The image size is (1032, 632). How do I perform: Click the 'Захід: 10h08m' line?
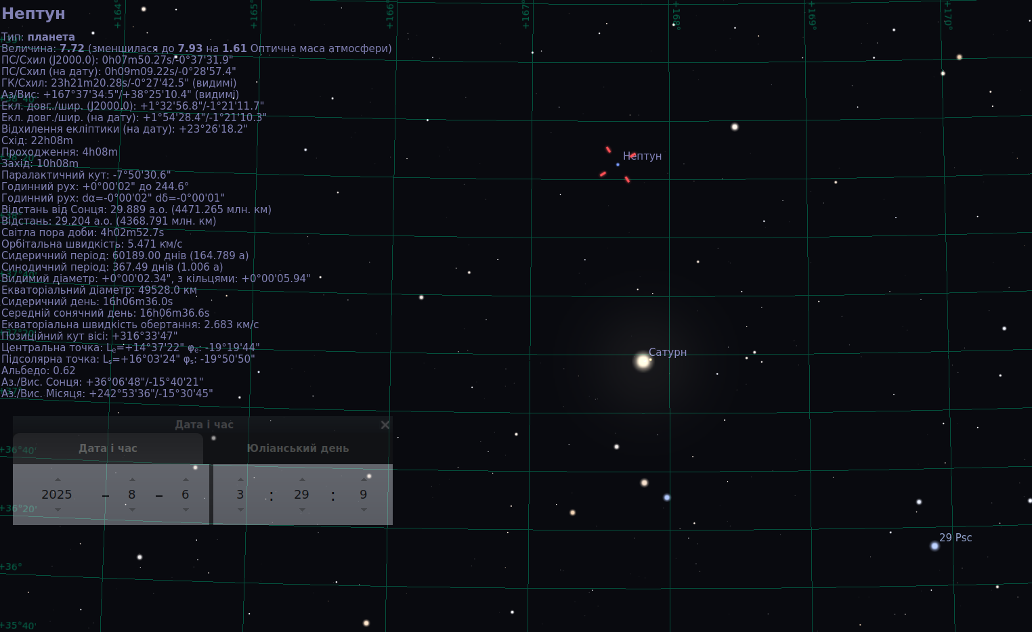[x=40, y=163]
